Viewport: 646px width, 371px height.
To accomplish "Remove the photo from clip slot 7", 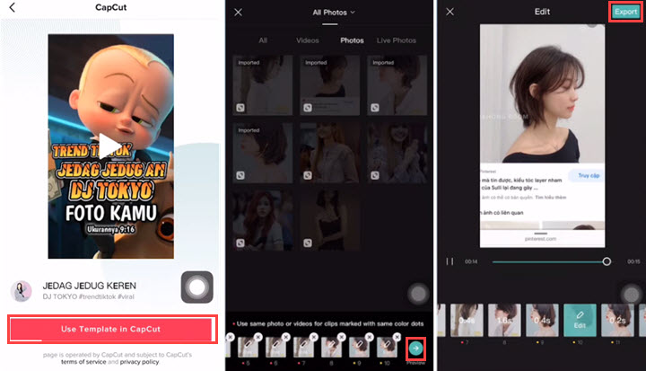I will coord(313,337).
